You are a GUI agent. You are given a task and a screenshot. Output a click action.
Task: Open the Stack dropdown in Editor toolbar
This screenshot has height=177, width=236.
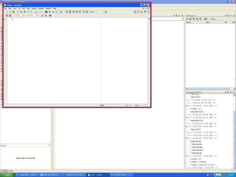(99, 12)
